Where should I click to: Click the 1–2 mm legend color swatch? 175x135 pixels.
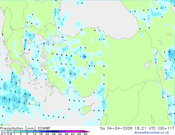tap(17, 131)
